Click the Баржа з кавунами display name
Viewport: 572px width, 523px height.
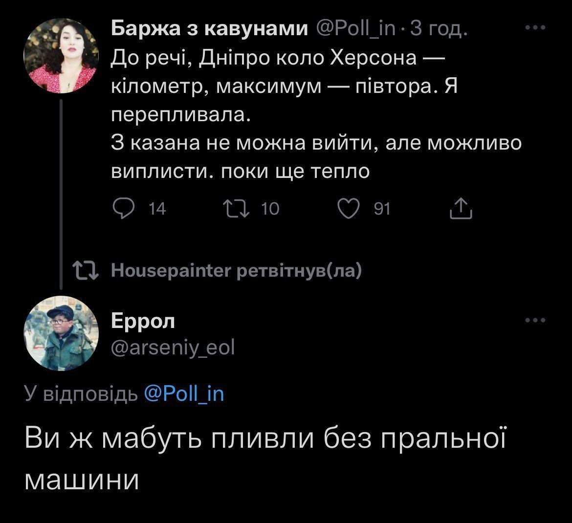(x=211, y=30)
